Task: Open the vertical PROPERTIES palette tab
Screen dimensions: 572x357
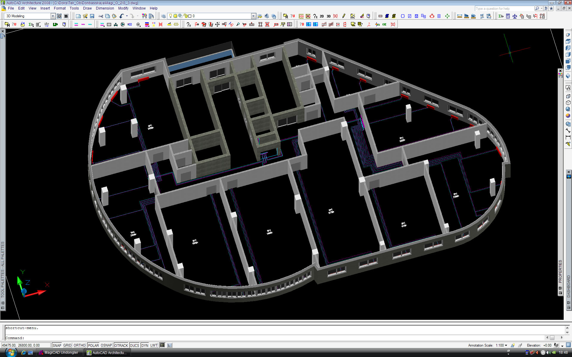Action: [560, 271]
